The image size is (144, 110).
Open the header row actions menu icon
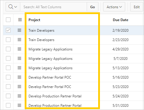(x=20, y=20)
